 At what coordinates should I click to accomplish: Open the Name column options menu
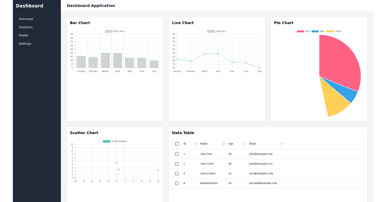(224, 144)
